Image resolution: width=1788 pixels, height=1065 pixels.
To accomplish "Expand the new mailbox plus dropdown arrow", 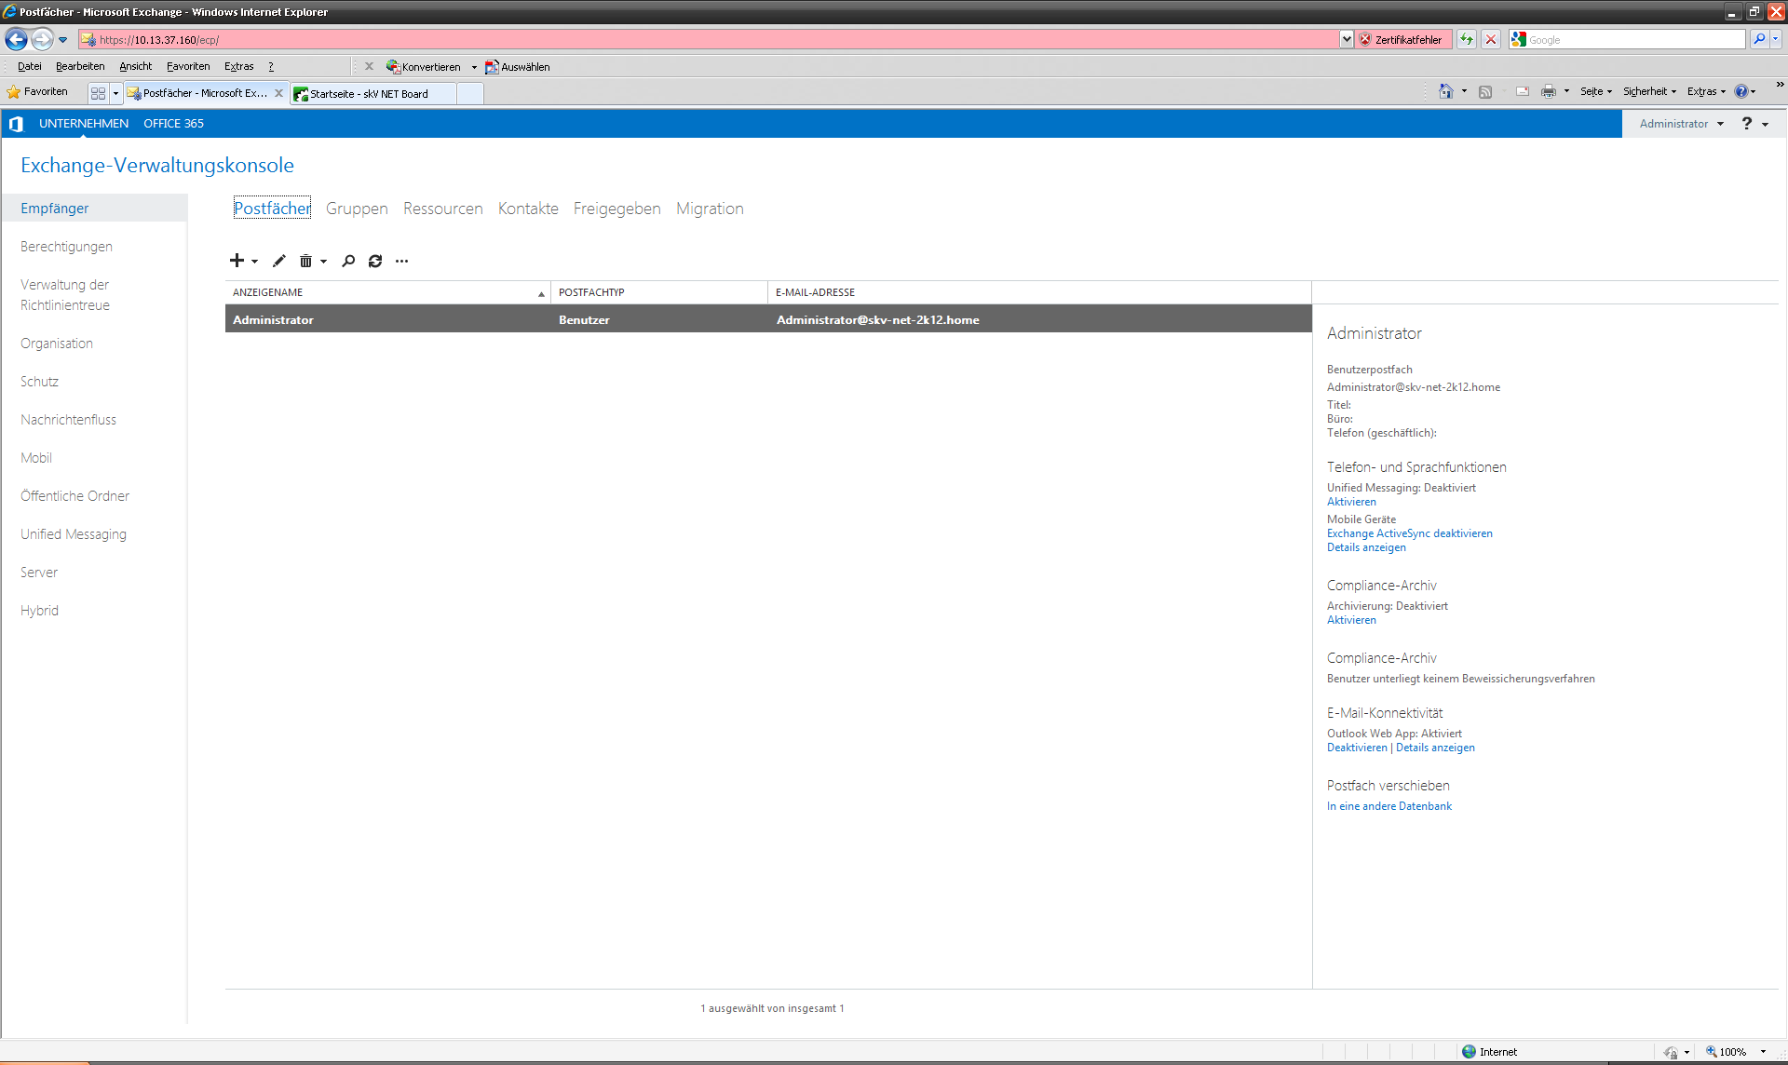I will point(254,262).
